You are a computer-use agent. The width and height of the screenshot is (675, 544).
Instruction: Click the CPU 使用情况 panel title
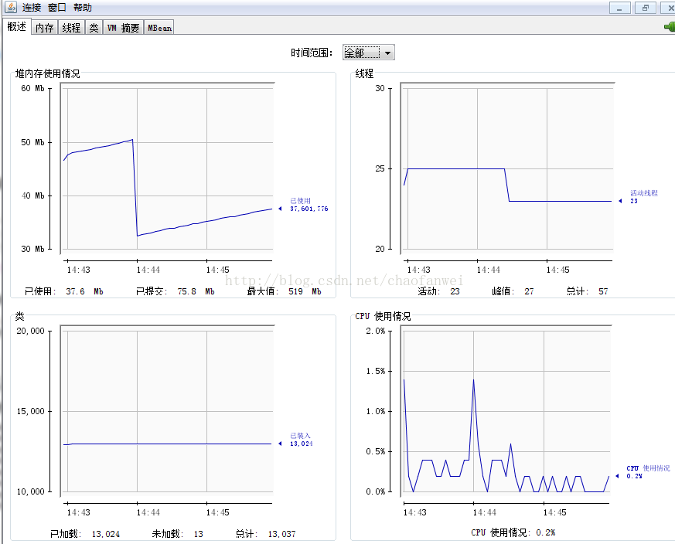point(384,316)
